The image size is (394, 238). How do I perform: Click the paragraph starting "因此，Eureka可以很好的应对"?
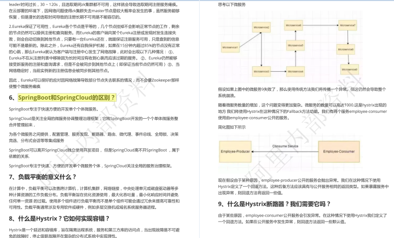point(94,83)
